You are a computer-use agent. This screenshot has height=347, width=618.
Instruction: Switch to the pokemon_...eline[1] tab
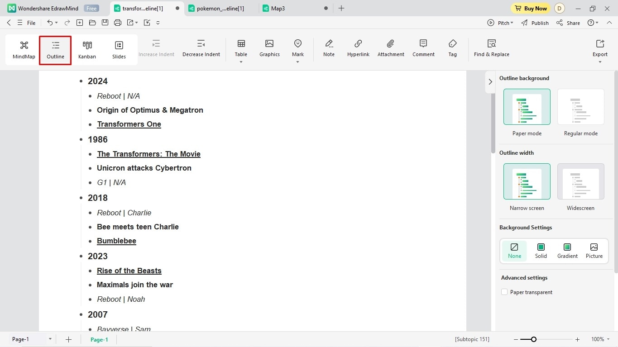point(220,8)
